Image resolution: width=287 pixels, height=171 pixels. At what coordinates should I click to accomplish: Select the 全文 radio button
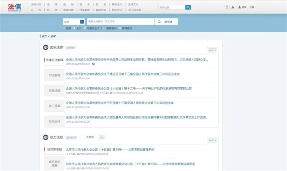tap(74, 28)
